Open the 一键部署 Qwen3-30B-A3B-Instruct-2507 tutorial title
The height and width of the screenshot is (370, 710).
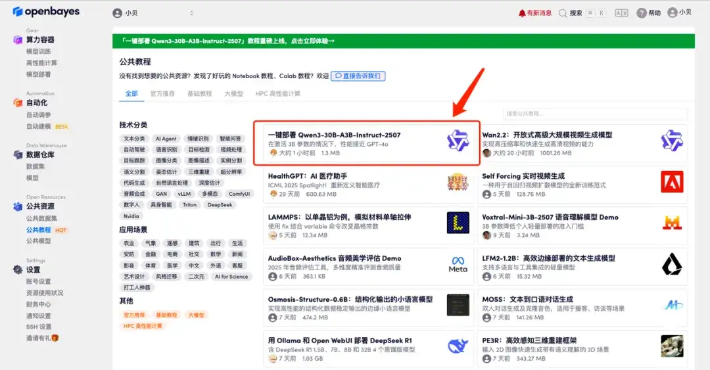[x=334, y=135]
